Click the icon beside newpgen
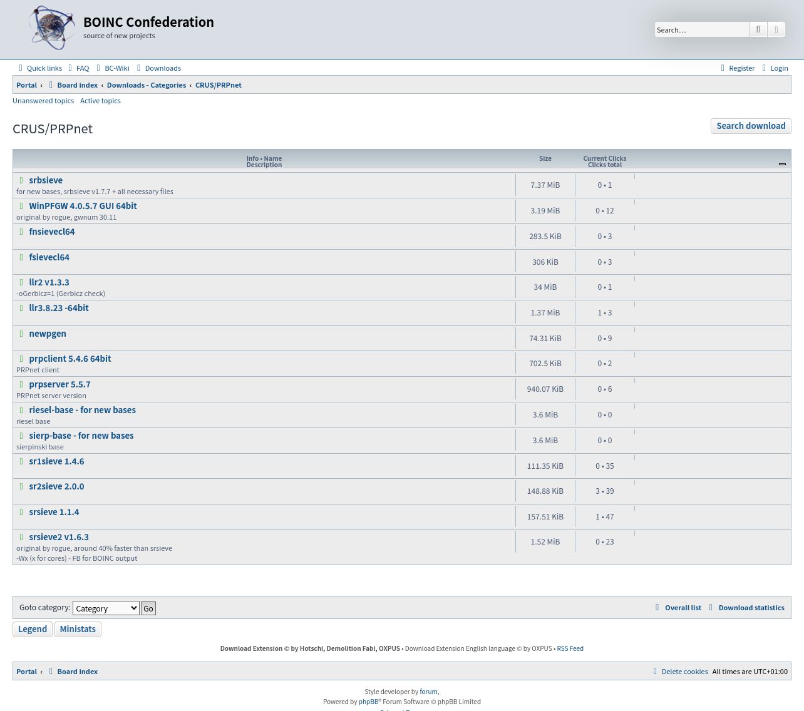804x711 pixels. tap(21, 334)
